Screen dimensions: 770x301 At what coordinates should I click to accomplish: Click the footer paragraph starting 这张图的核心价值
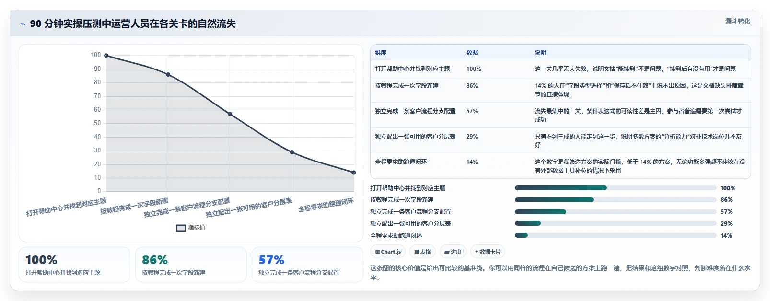click(x=560, y=273)
